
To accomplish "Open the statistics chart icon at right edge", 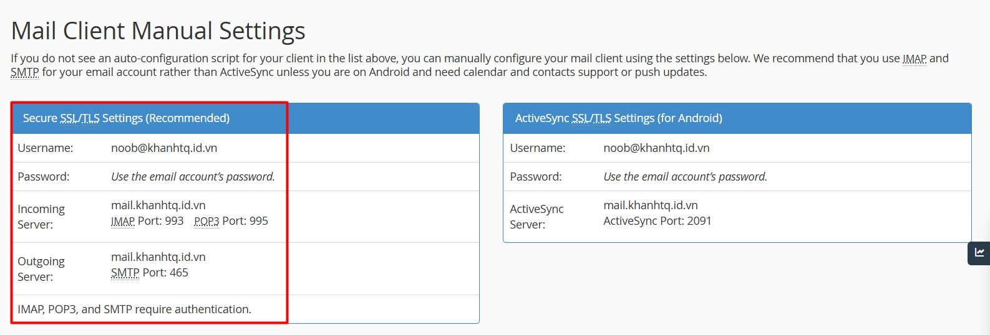I will [979, 253].
